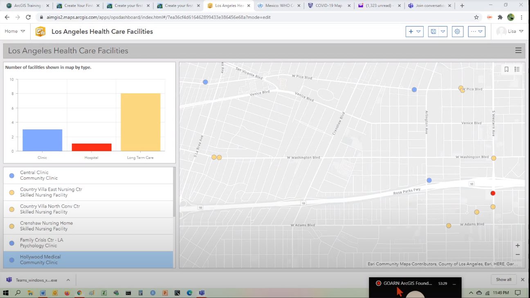This screenshot has height=298, width=530.
Task: Click Show all downloads button
Action: pos(503,280)
